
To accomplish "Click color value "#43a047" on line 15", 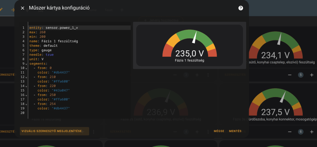I will [x=61, y=90].
